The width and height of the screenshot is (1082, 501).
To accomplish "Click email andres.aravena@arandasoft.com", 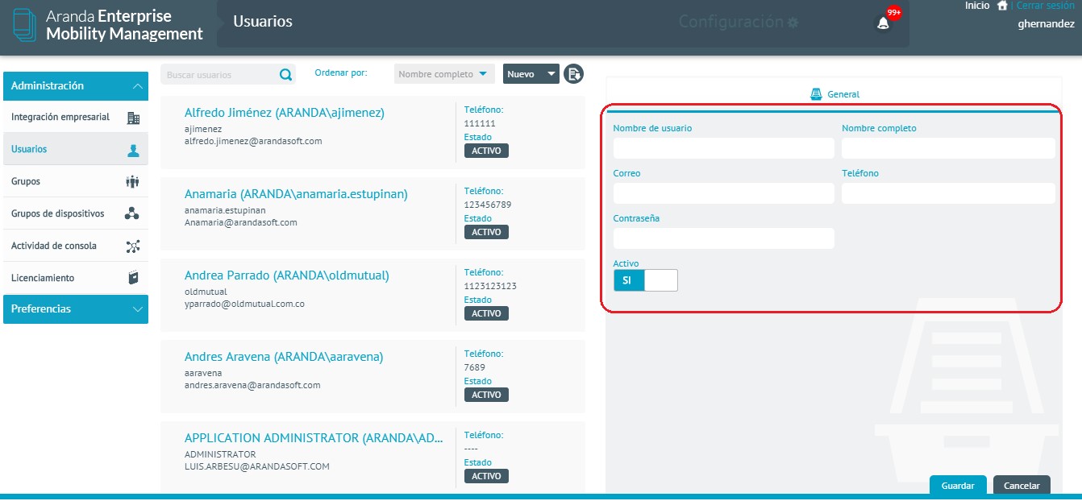I will coord(252,385).
